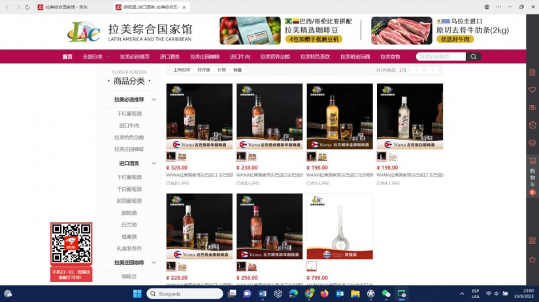This screenshot has width=539, height=302.
Task: Click the store search input field
Action: [x=441, y=57]
